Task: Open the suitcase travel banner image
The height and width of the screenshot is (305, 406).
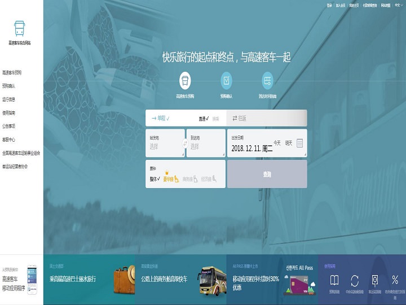Action: pyautogui.click(x=124, y=280)
